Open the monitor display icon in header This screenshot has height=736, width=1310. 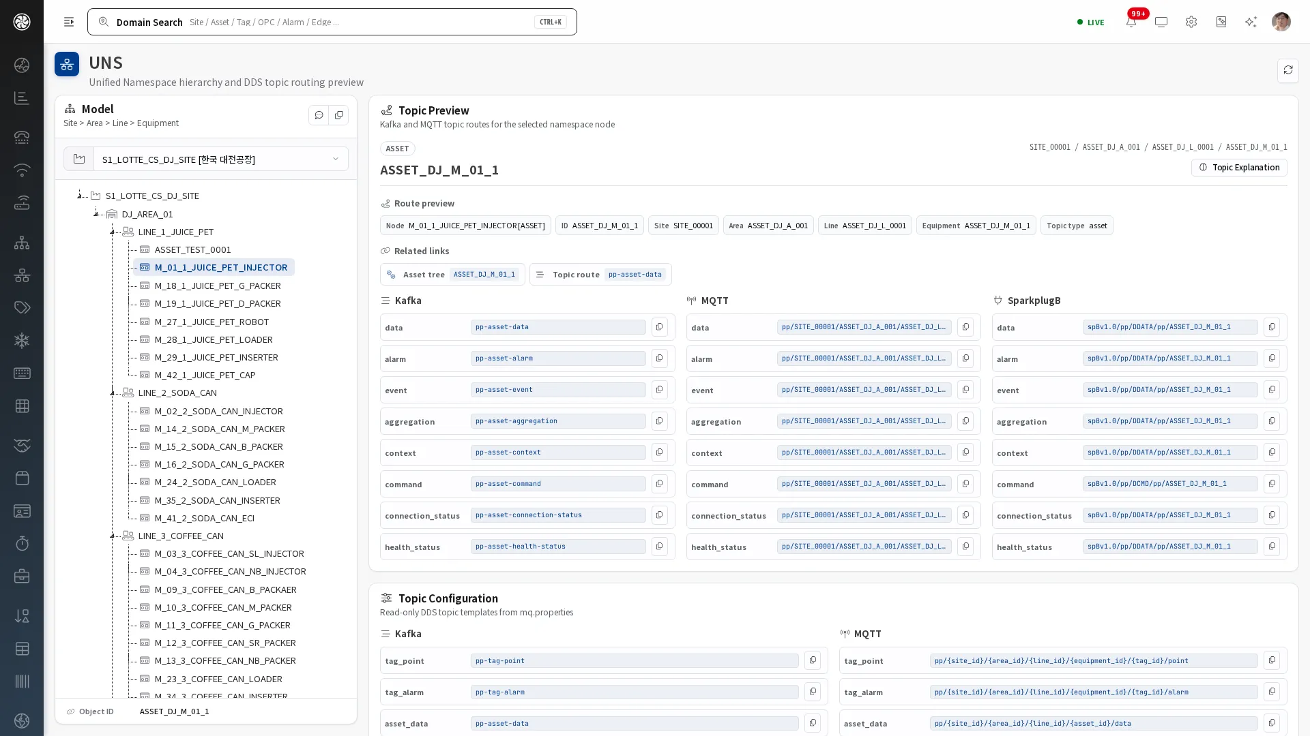click(1161, 22)
